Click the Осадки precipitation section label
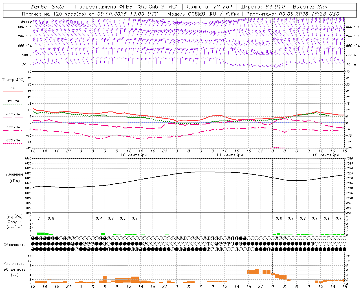361x289 pixels. pos(15,222)
